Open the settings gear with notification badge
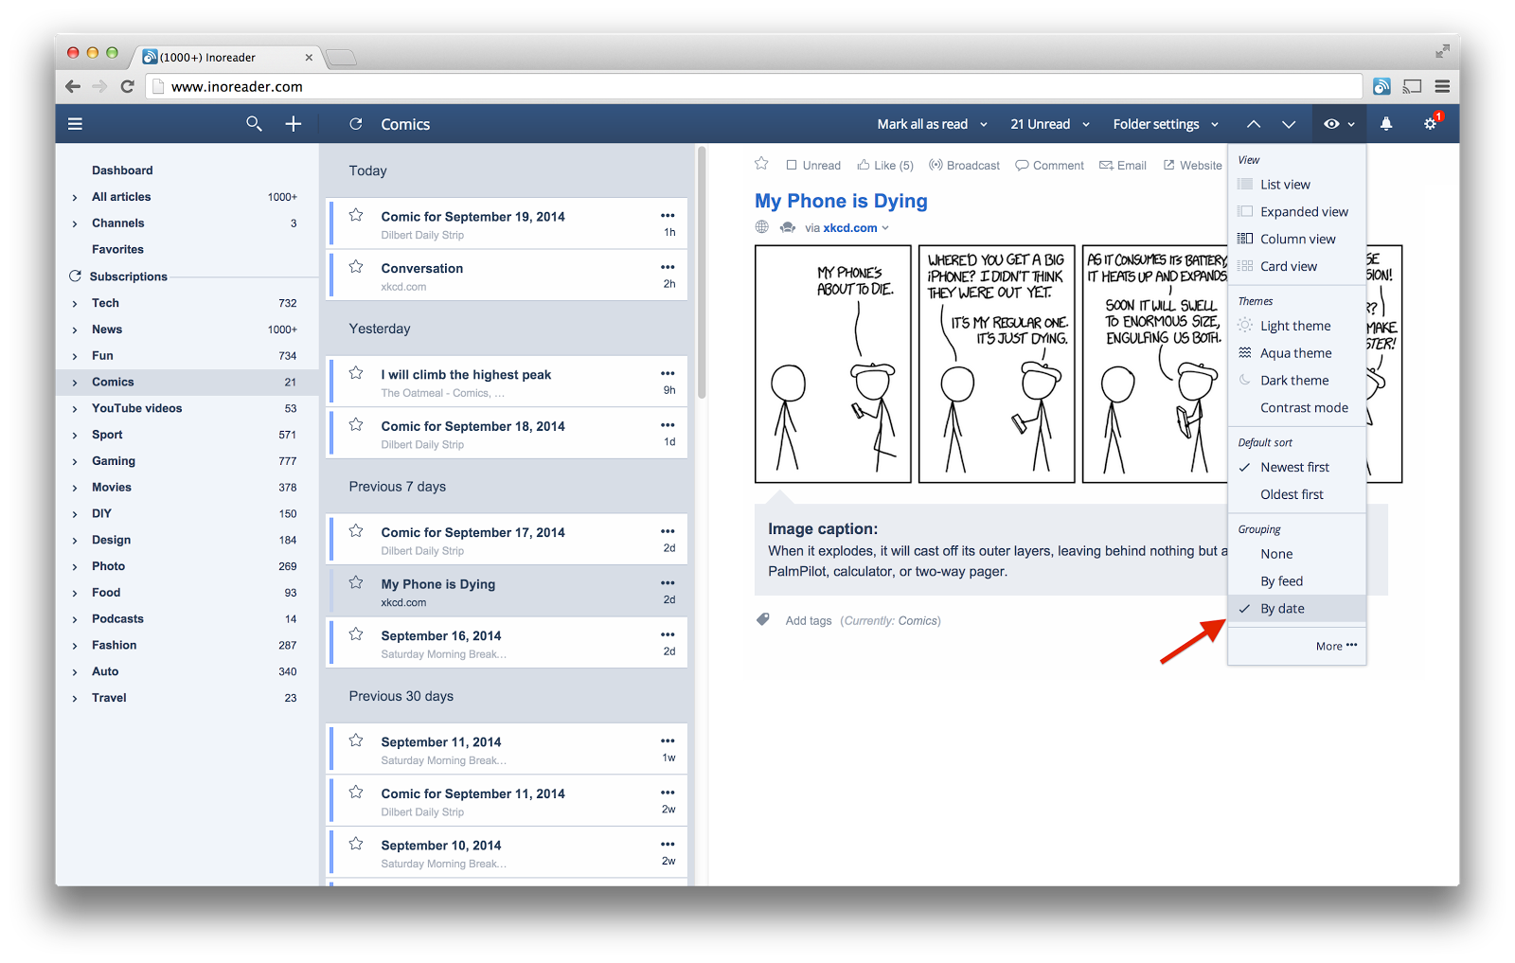 [1432, 123]
